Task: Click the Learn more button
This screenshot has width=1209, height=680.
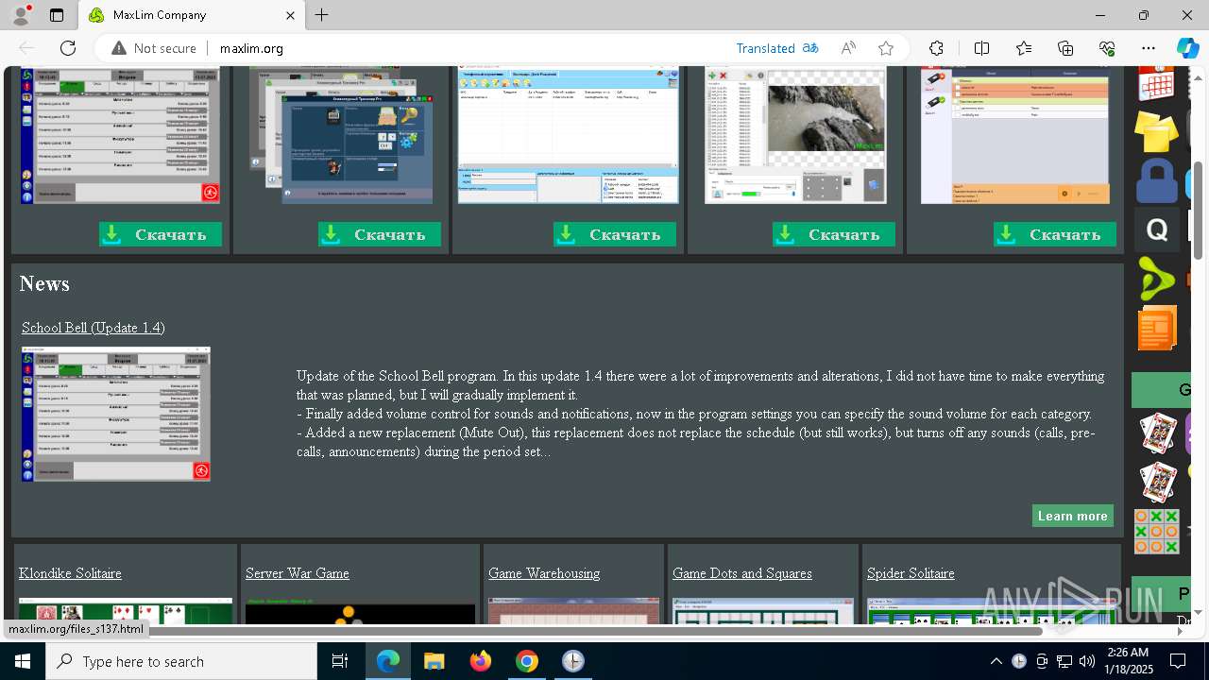Action: click(1073, 516)
